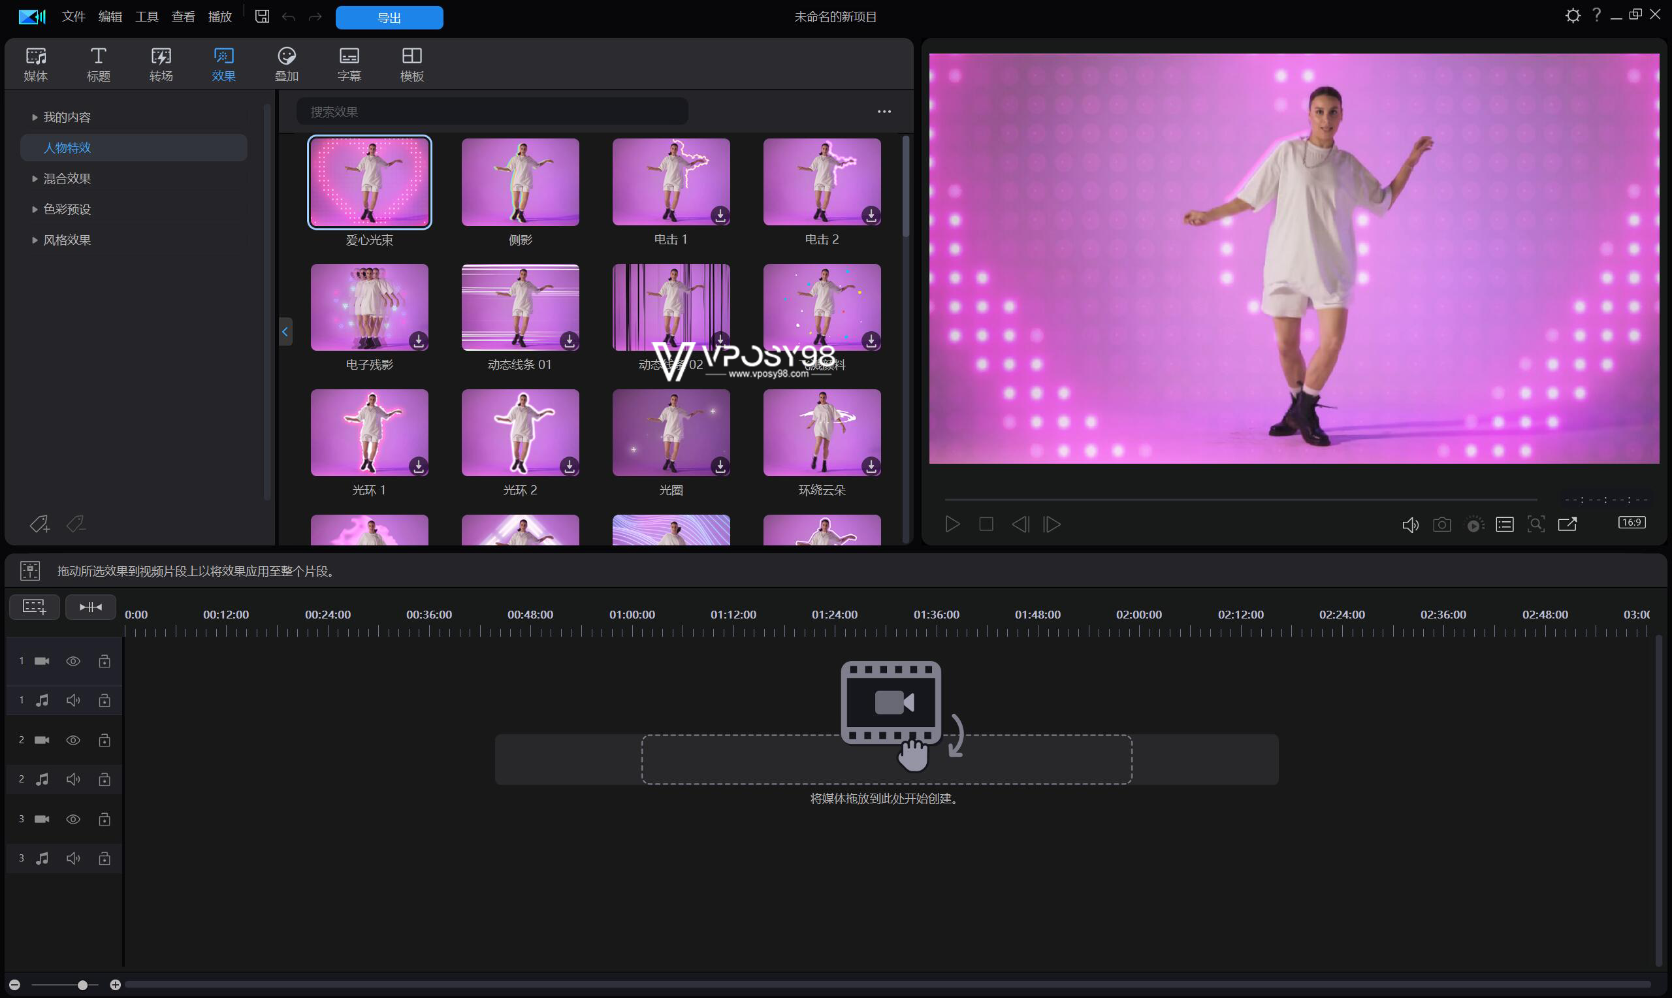
Task: Switch to the 转场 tab
Action: (161, 65)
